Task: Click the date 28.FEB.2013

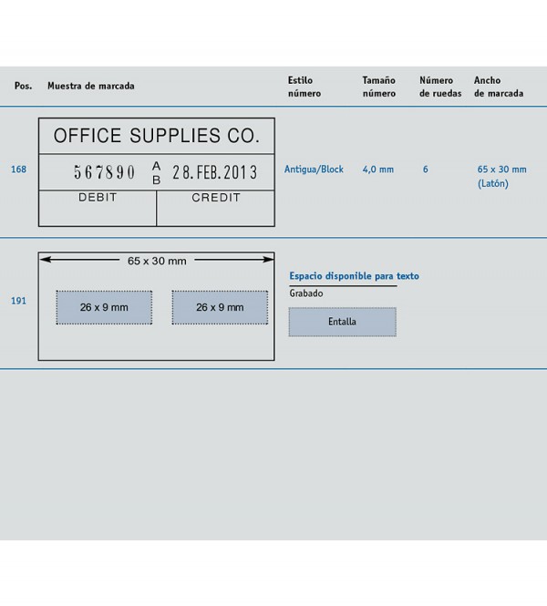Action: click(214, 172)
